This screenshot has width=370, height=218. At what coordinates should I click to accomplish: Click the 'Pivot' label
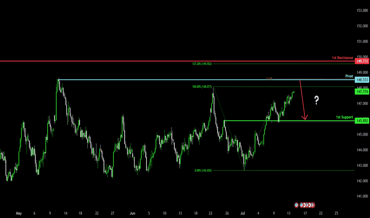pos(349,76)
